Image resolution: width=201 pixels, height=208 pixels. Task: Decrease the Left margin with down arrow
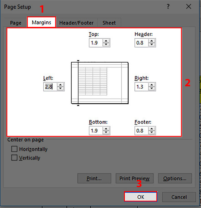pyautogui.click(x=61, y=89)
